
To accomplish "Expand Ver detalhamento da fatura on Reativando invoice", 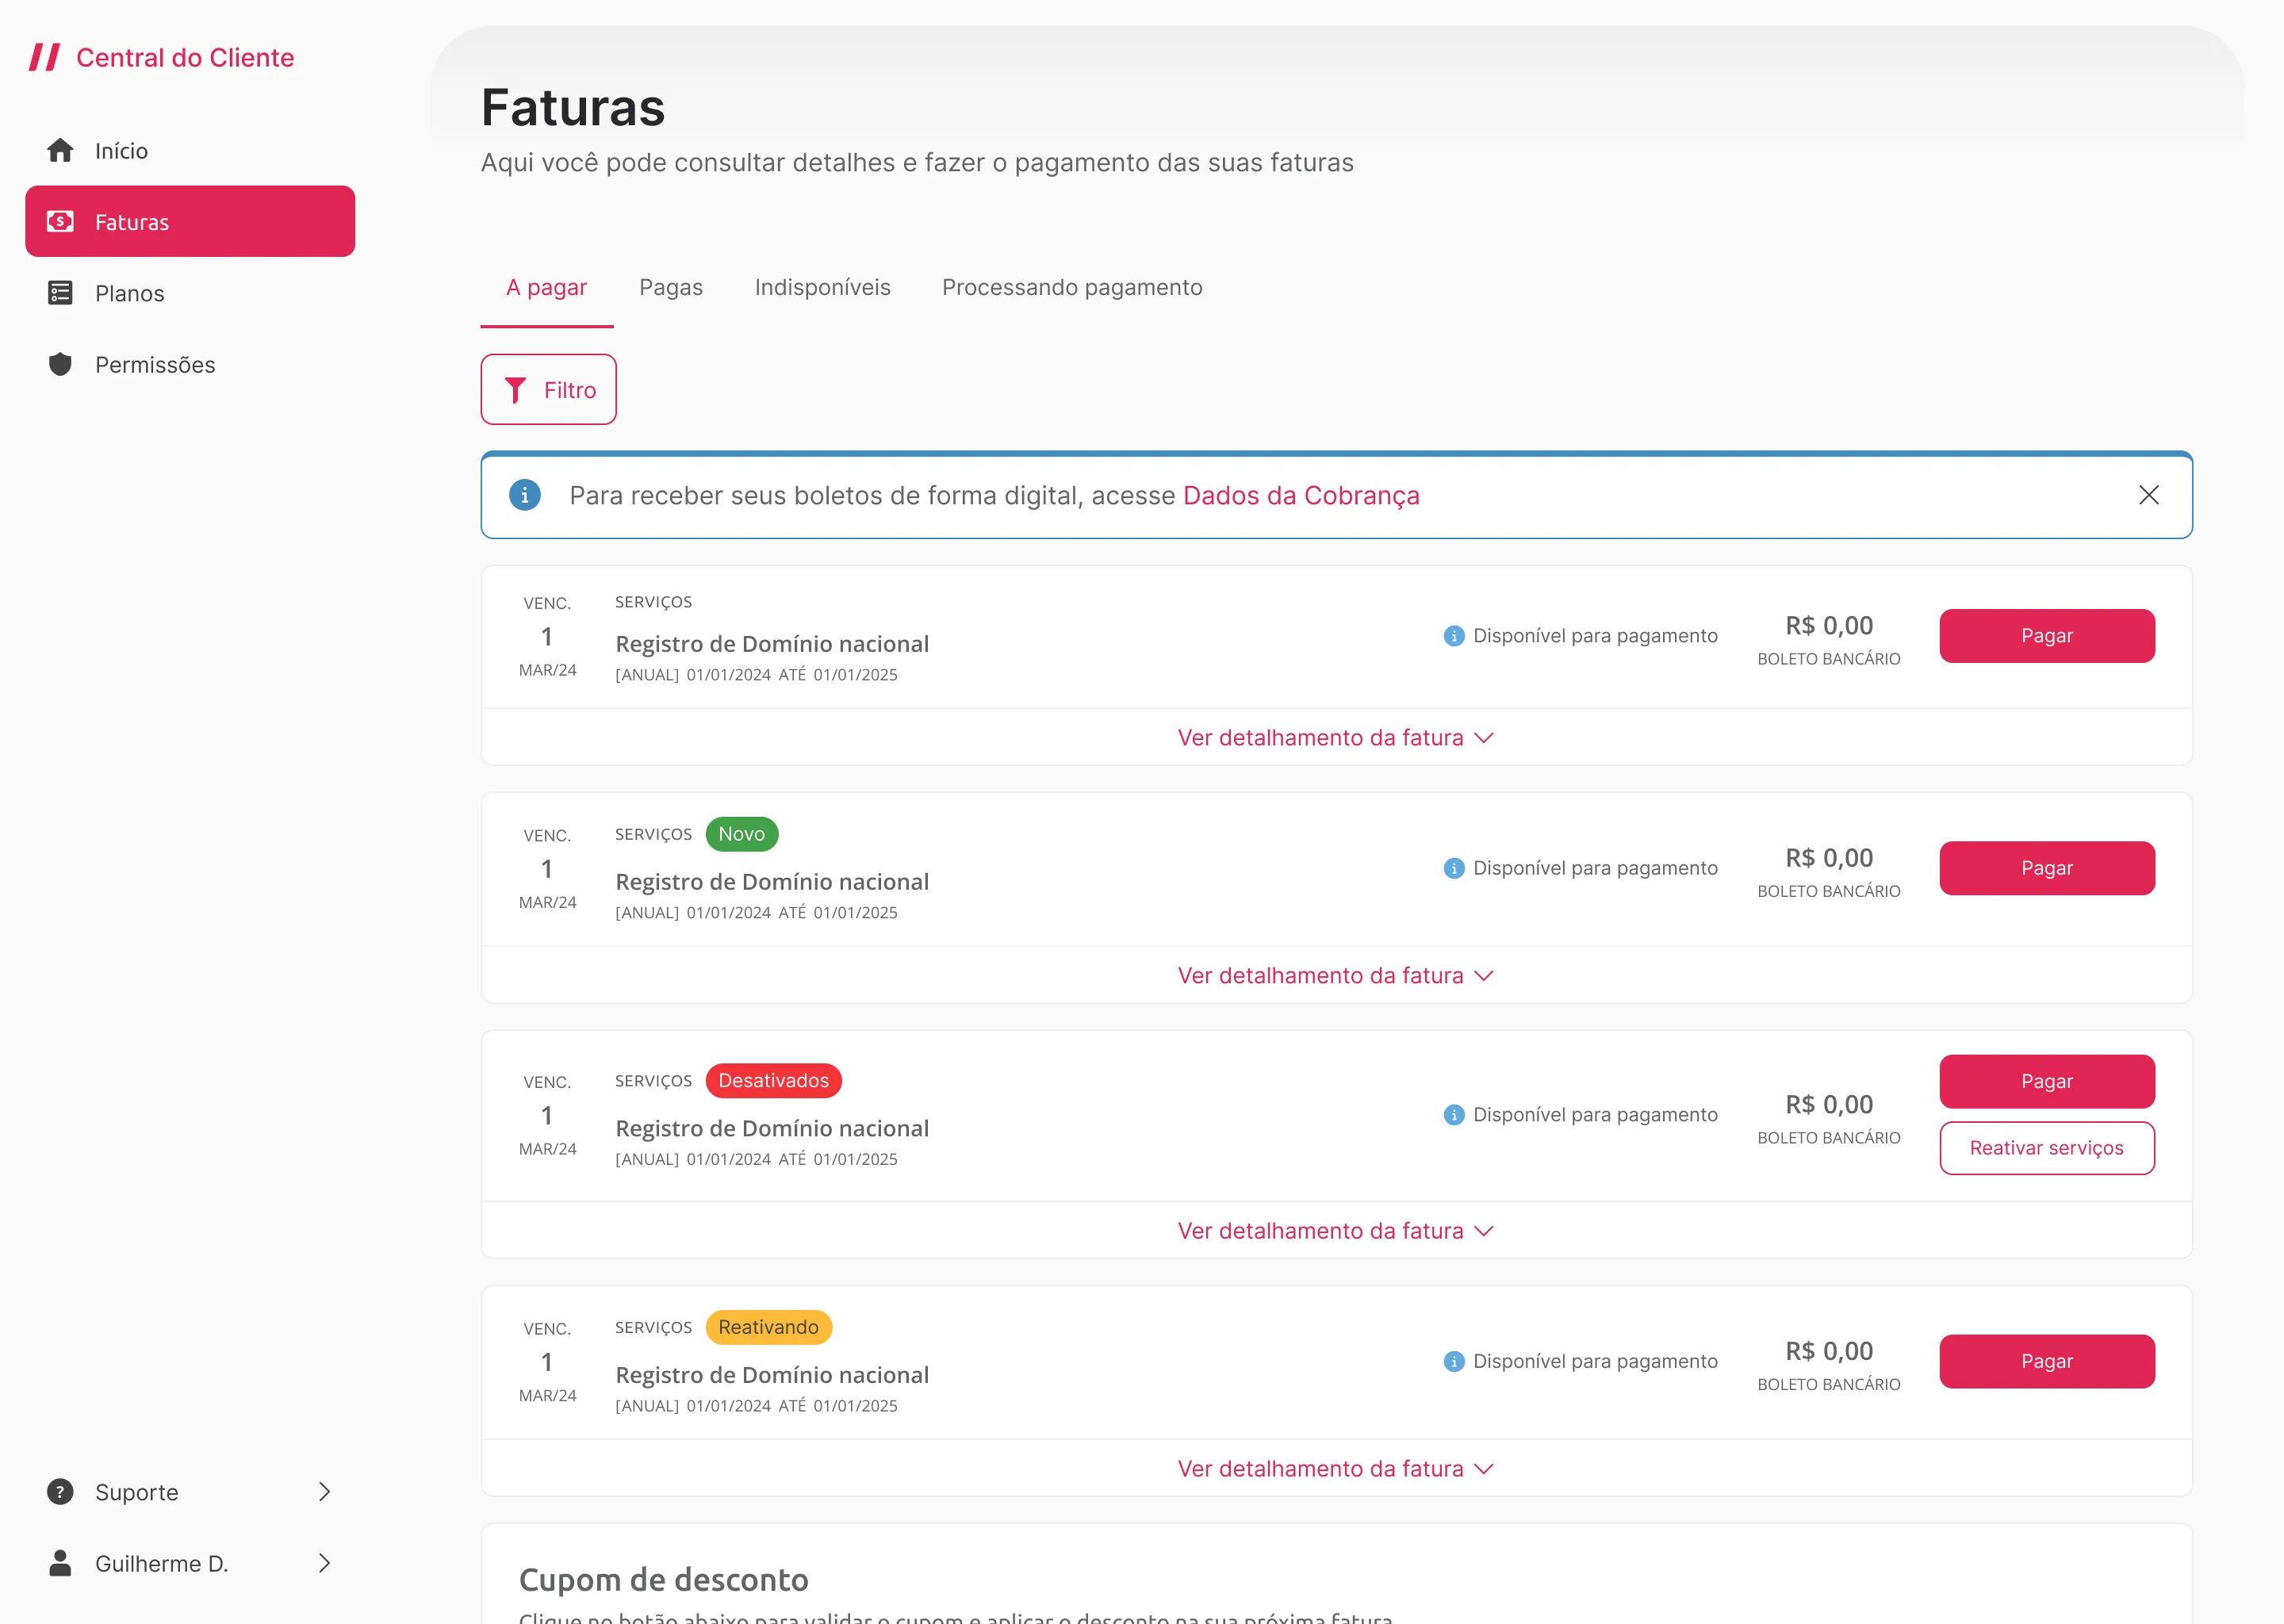I will tap(1336, 1469).
